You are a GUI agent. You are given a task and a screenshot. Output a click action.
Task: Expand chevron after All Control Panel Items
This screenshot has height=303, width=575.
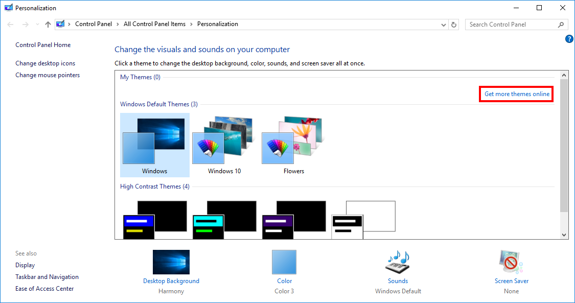click(192, 24)
